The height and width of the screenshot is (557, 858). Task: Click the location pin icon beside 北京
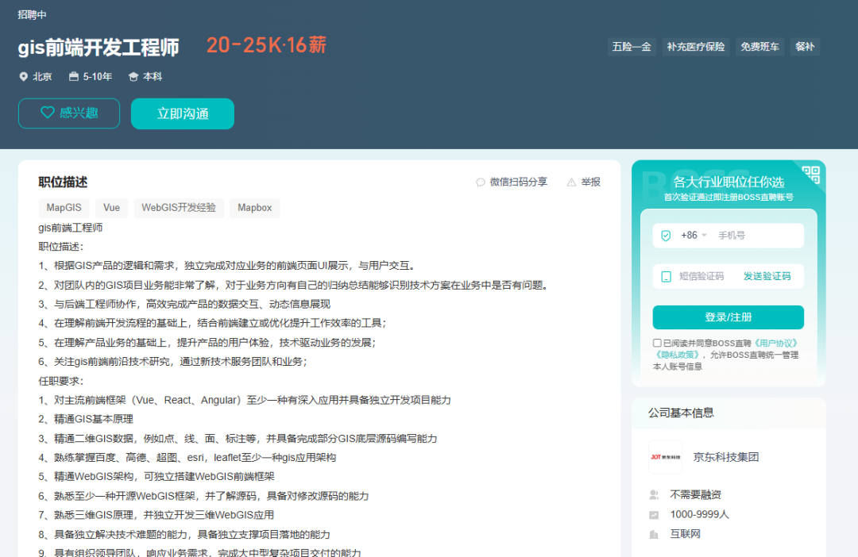(x=23, y=76)
